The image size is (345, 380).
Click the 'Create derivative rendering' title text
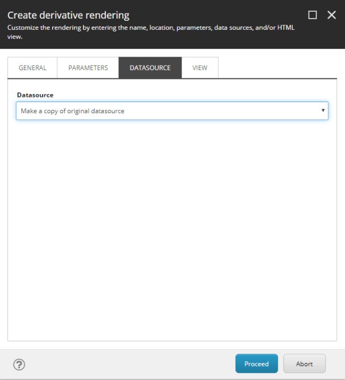[x=68, y=15]
